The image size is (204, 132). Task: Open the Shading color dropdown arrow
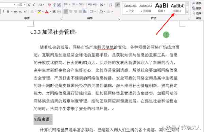(x=105, y=12)
